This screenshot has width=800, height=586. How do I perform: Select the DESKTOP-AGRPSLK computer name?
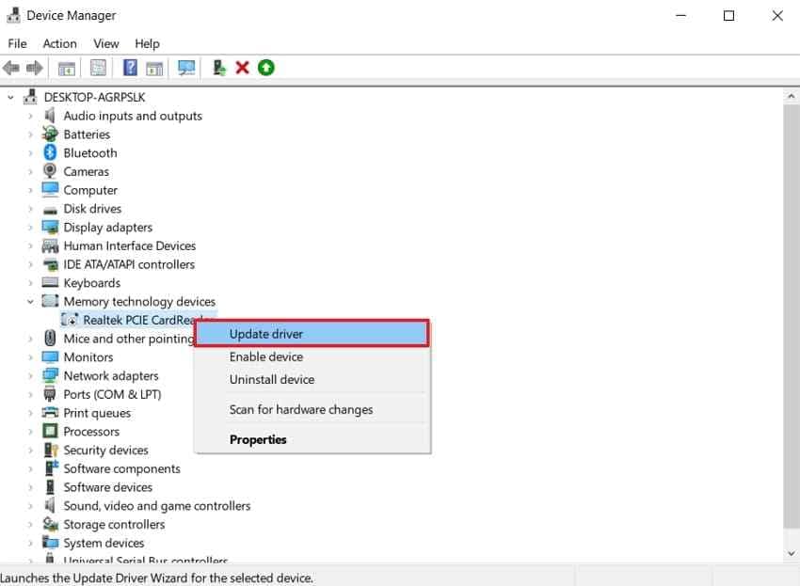pyautogui.click(x=94, y=97)
